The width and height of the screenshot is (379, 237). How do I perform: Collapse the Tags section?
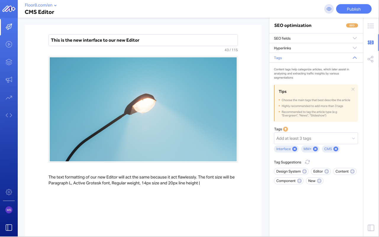pyautogui.click(x=316, y=58)
